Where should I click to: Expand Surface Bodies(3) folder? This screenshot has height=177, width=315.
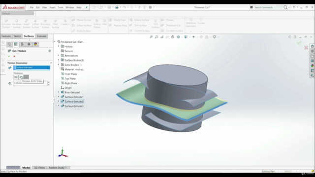pyautogui.click(x=59, y=60)
